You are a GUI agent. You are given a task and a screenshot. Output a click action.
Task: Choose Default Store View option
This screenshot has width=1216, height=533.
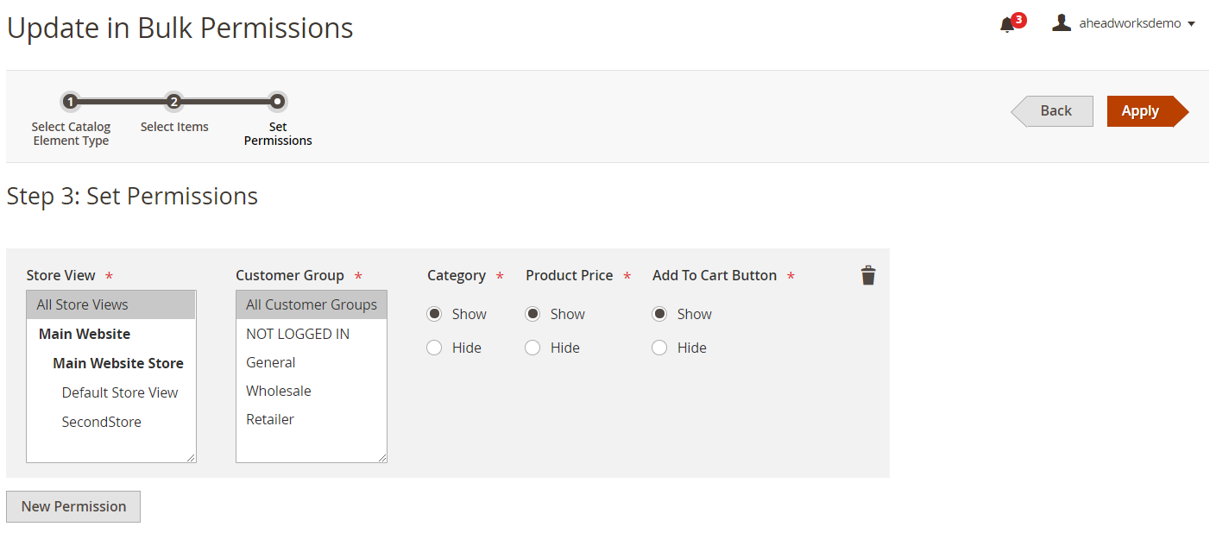[x=111, y=392]
